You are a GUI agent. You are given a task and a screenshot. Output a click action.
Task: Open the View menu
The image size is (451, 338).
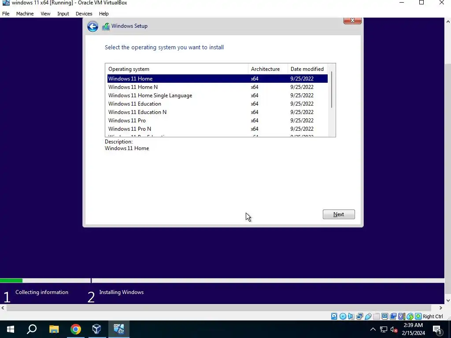[x=45, y=14]
